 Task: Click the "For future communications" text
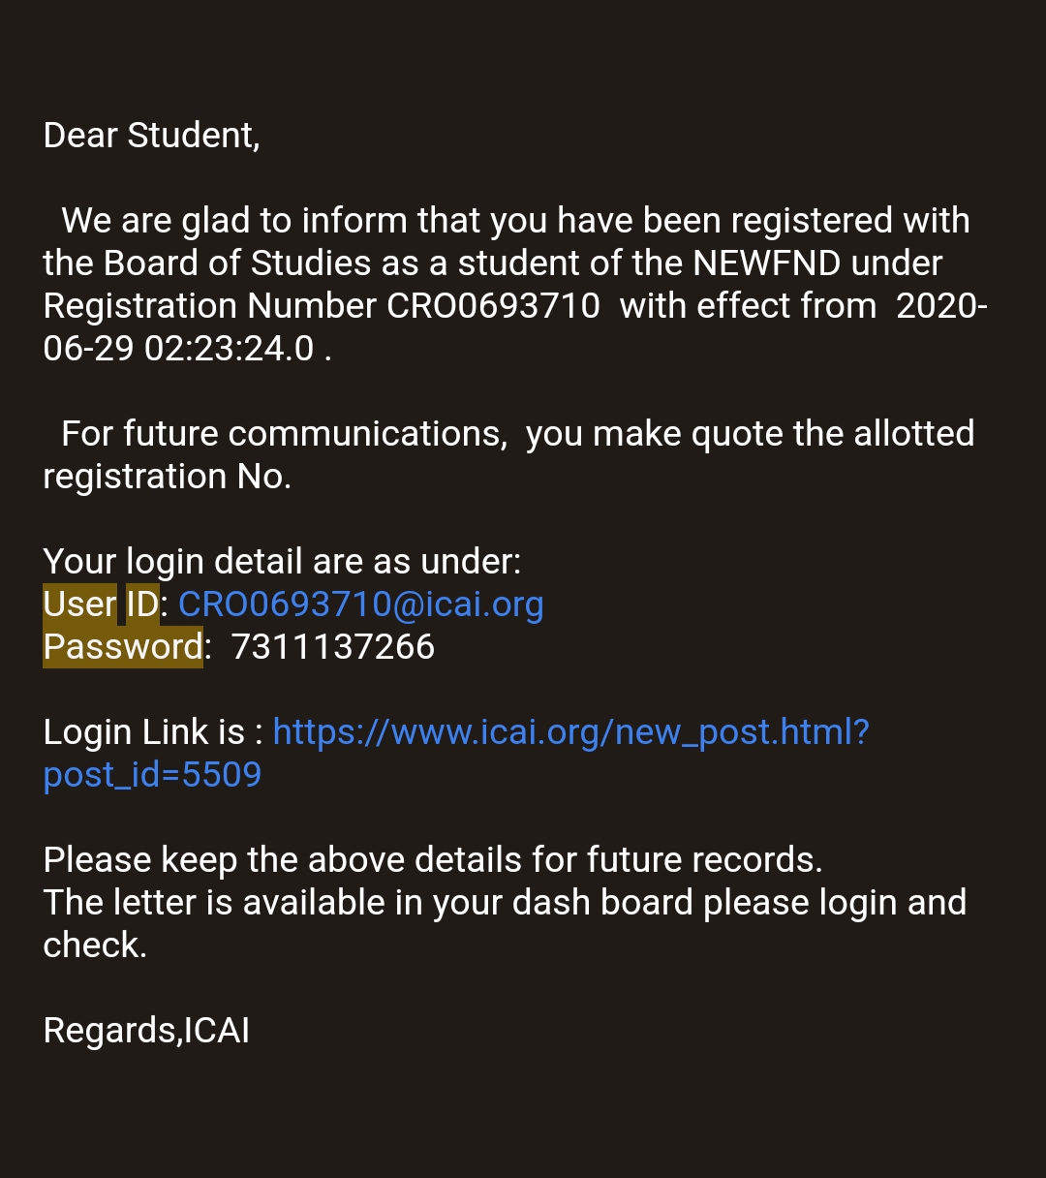283,434
